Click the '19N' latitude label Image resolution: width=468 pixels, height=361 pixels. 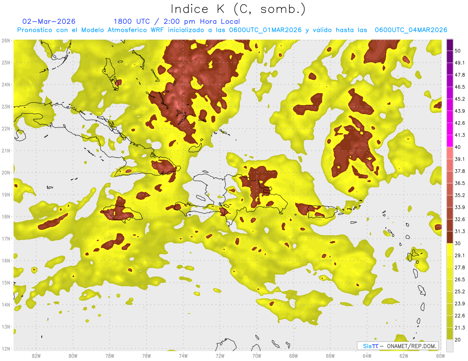click(6, 195)
